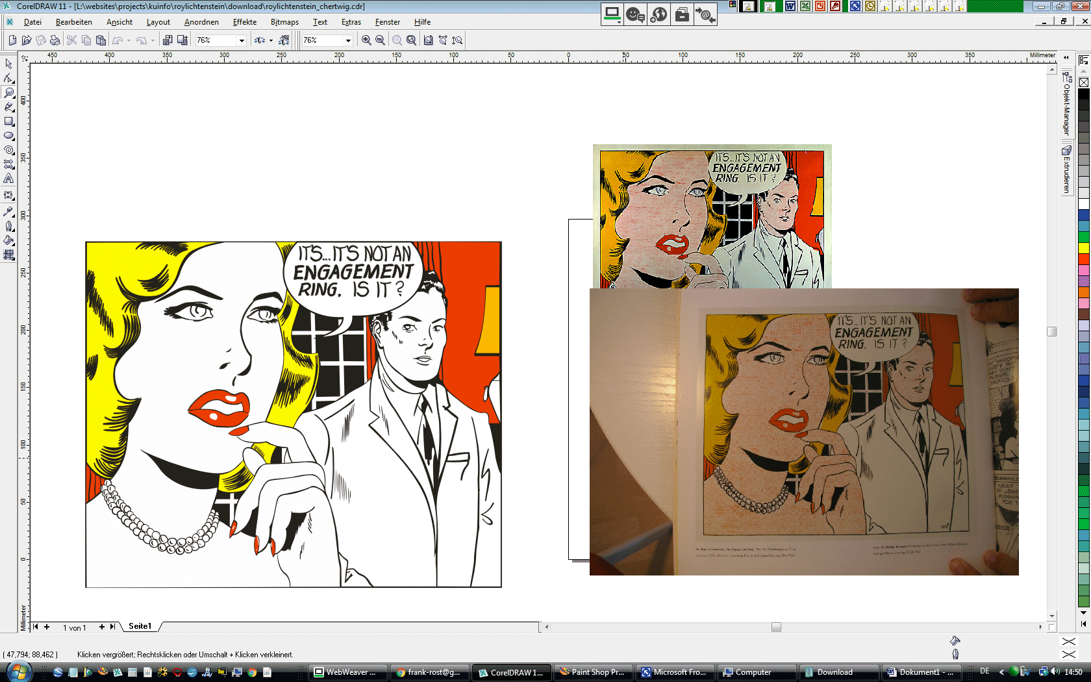The width and height of the screenshot is (1091, 682).
Task: Click Zoom to Page Height icon
Action: pyautogui.click(x=457, y=40)
